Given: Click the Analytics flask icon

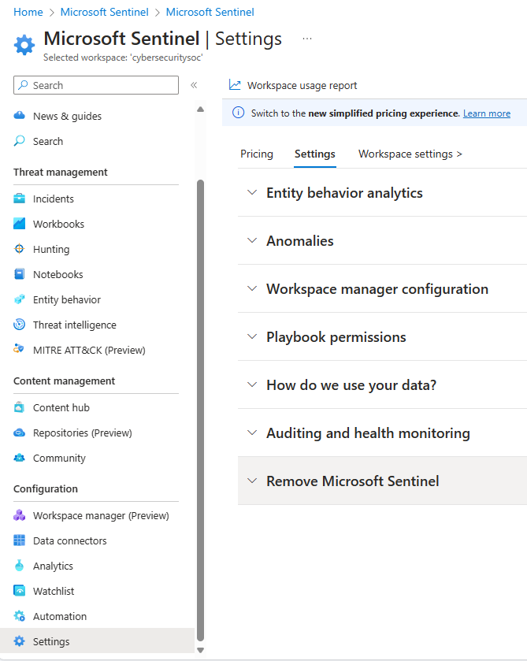Looking at the screenshot, I should [20, 566].
